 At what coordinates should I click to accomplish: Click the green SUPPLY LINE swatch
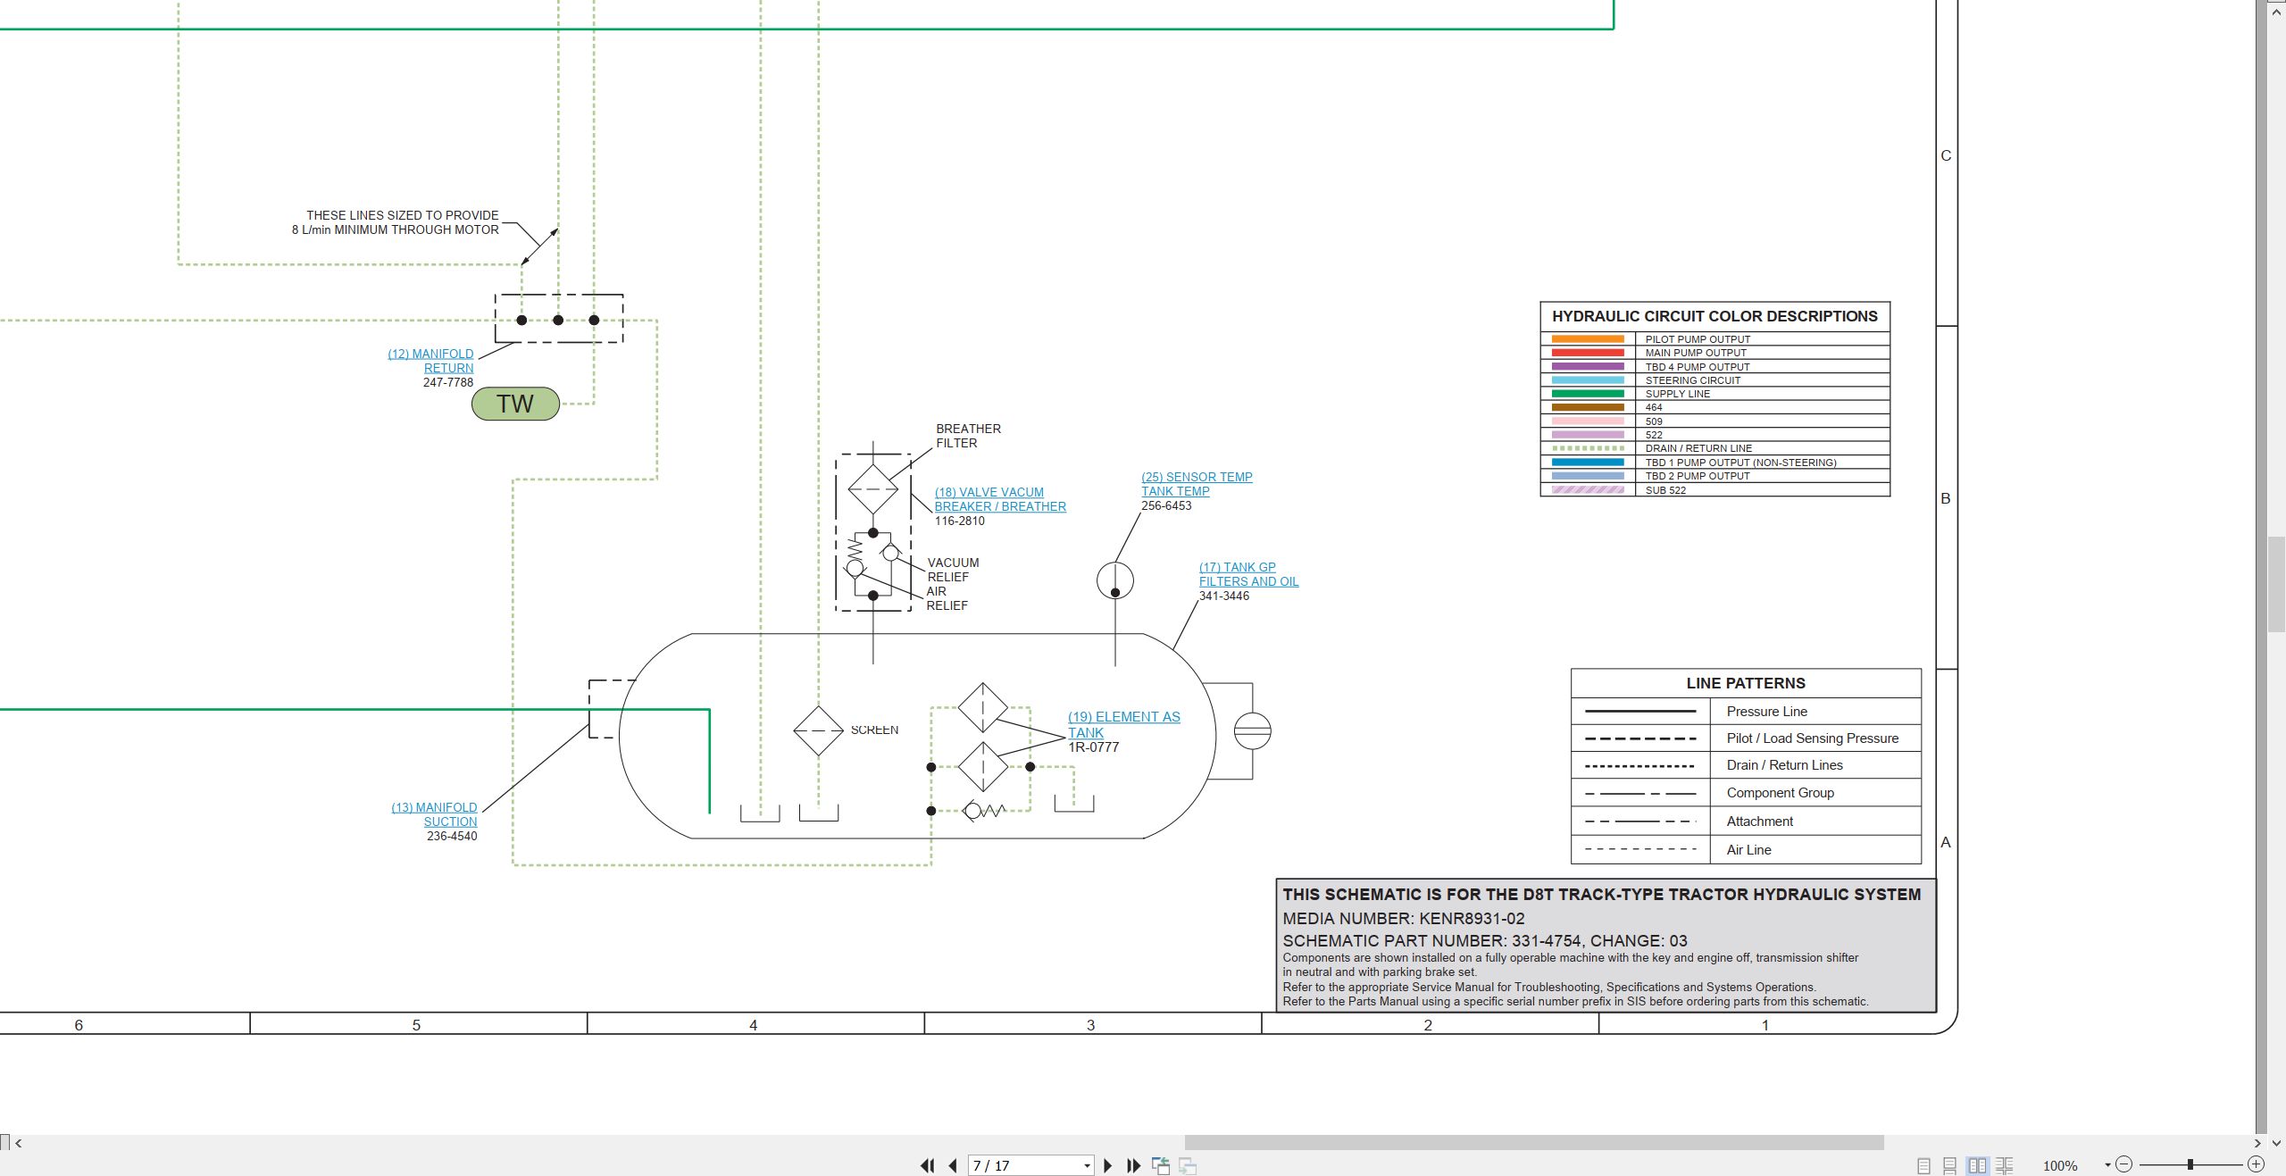click(1588, 394)
